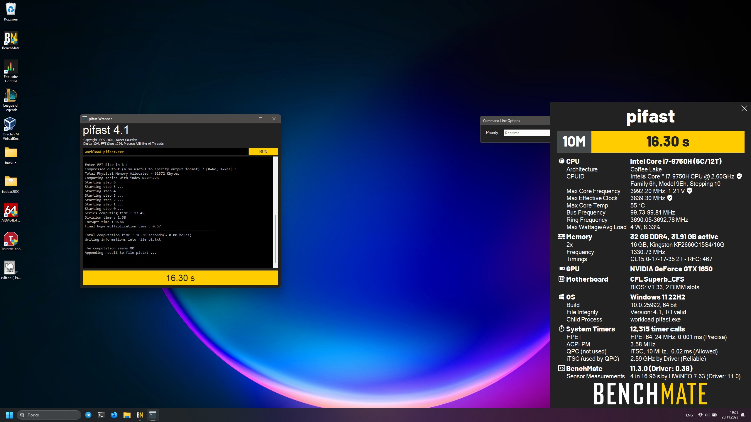This screenshot has width=751, height=422.
Task: Click the 10M digits label
Action: click(574, 142)
